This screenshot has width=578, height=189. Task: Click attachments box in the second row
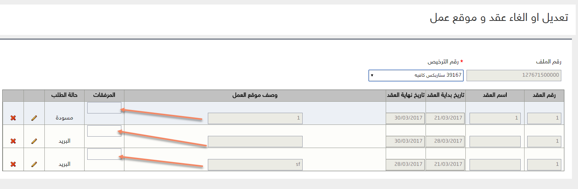click(x=104, y=131)
